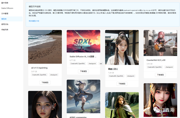Image resolution: width=180 pixels, height=118 pixels.
Task: Click CreativeML OpenRAIL tag on Counterfeit card
Action: click(155, 67)
